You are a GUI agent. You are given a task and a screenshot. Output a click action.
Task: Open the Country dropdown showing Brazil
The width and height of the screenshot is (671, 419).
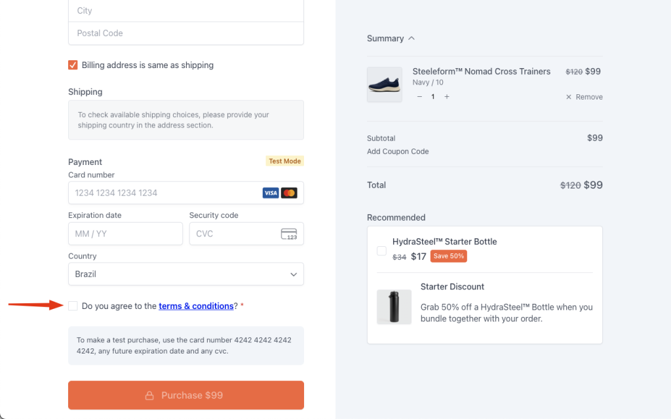pos(185,274)
